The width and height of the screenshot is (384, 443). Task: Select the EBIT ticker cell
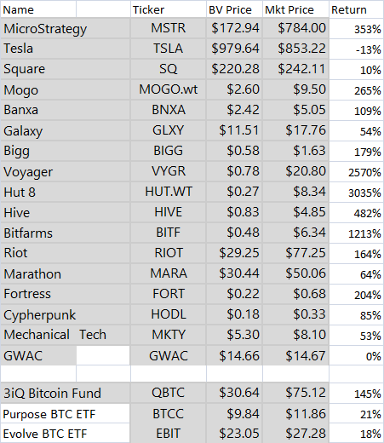coord(169,434)
